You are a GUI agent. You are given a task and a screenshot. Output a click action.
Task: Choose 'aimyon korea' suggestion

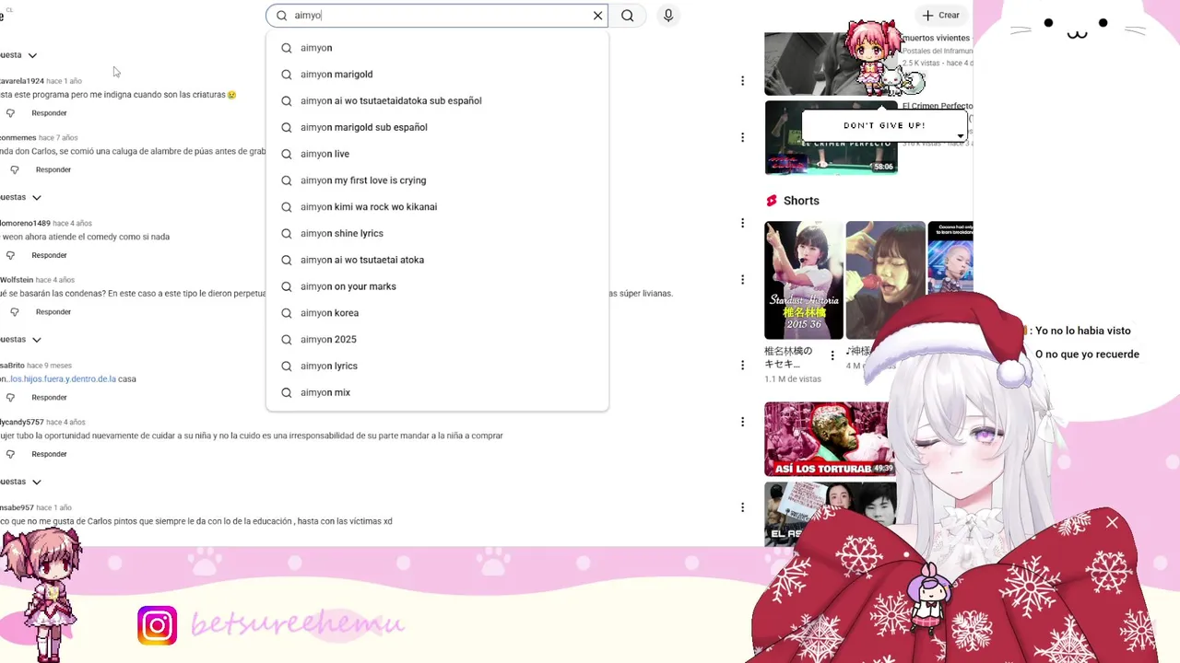coord(437,313)
